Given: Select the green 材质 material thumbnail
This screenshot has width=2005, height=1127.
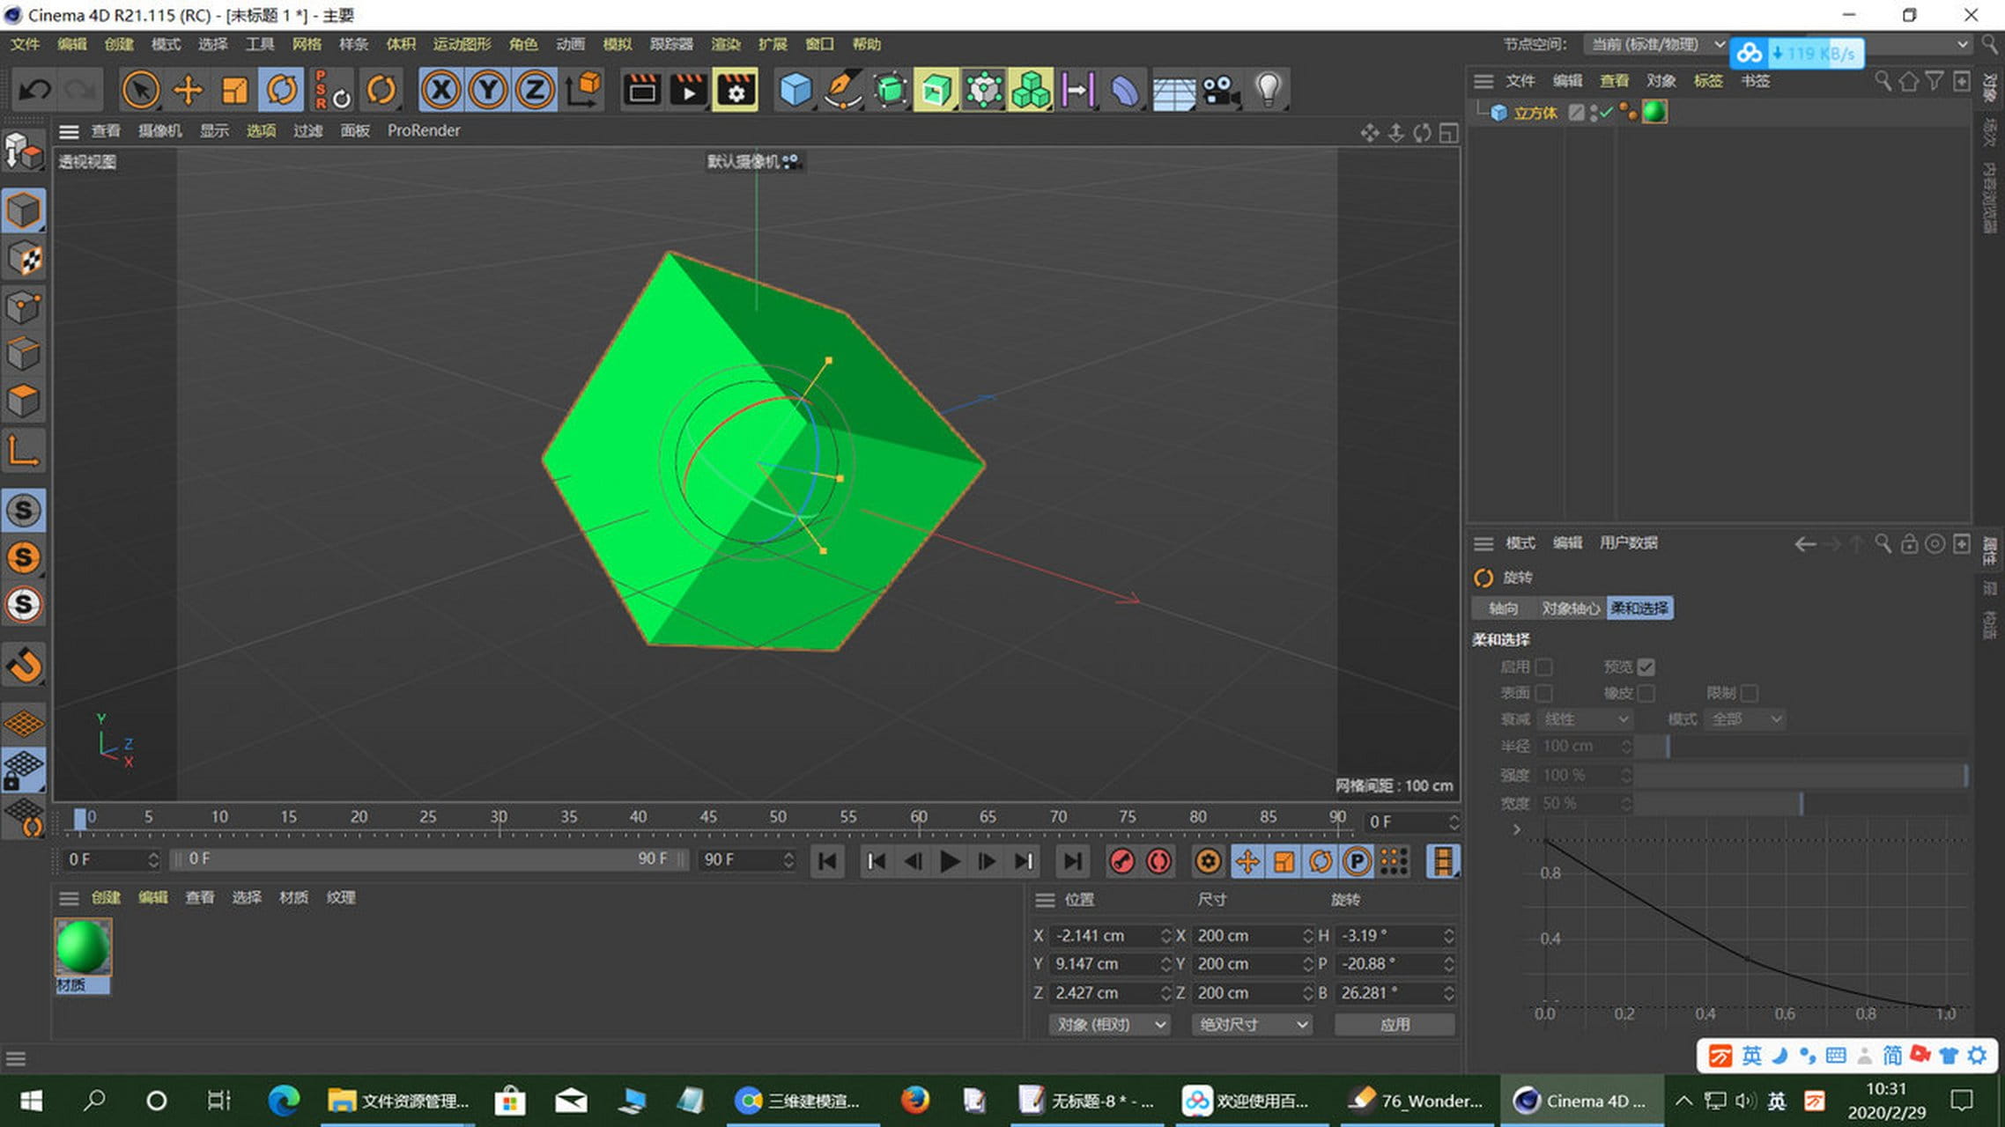Looking at the screenshot, I should [x=83, y=947].
